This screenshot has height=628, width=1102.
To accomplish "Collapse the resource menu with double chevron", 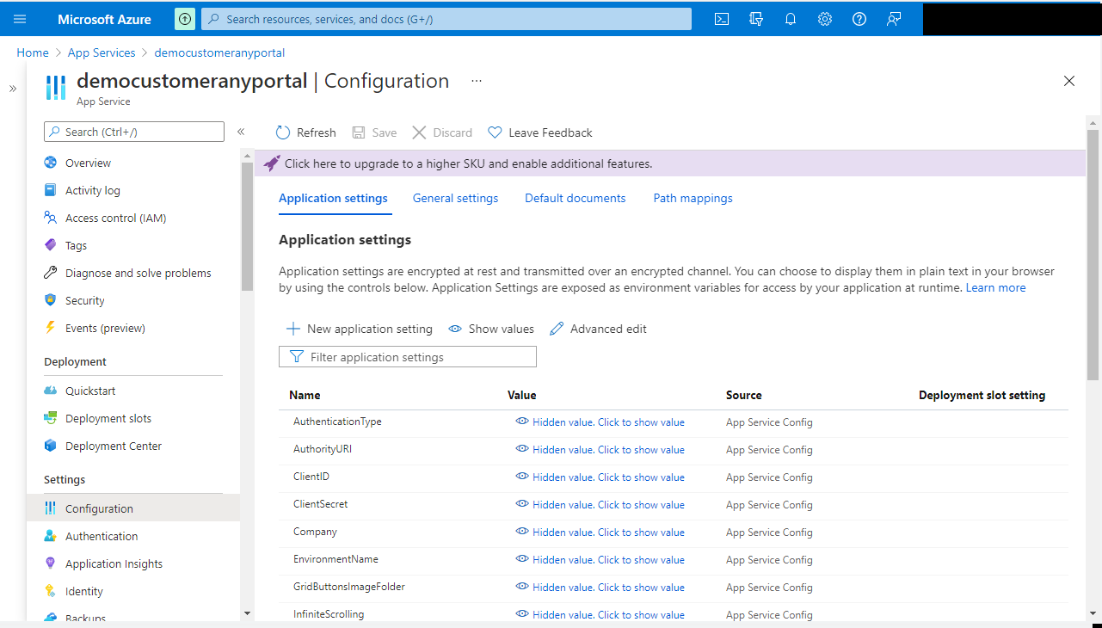I will 241,132.
